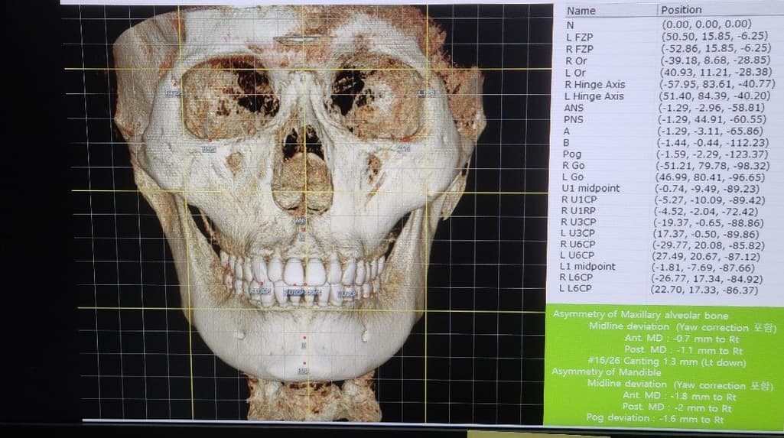Select the ANS landmark row

click(x=574, y=108)
